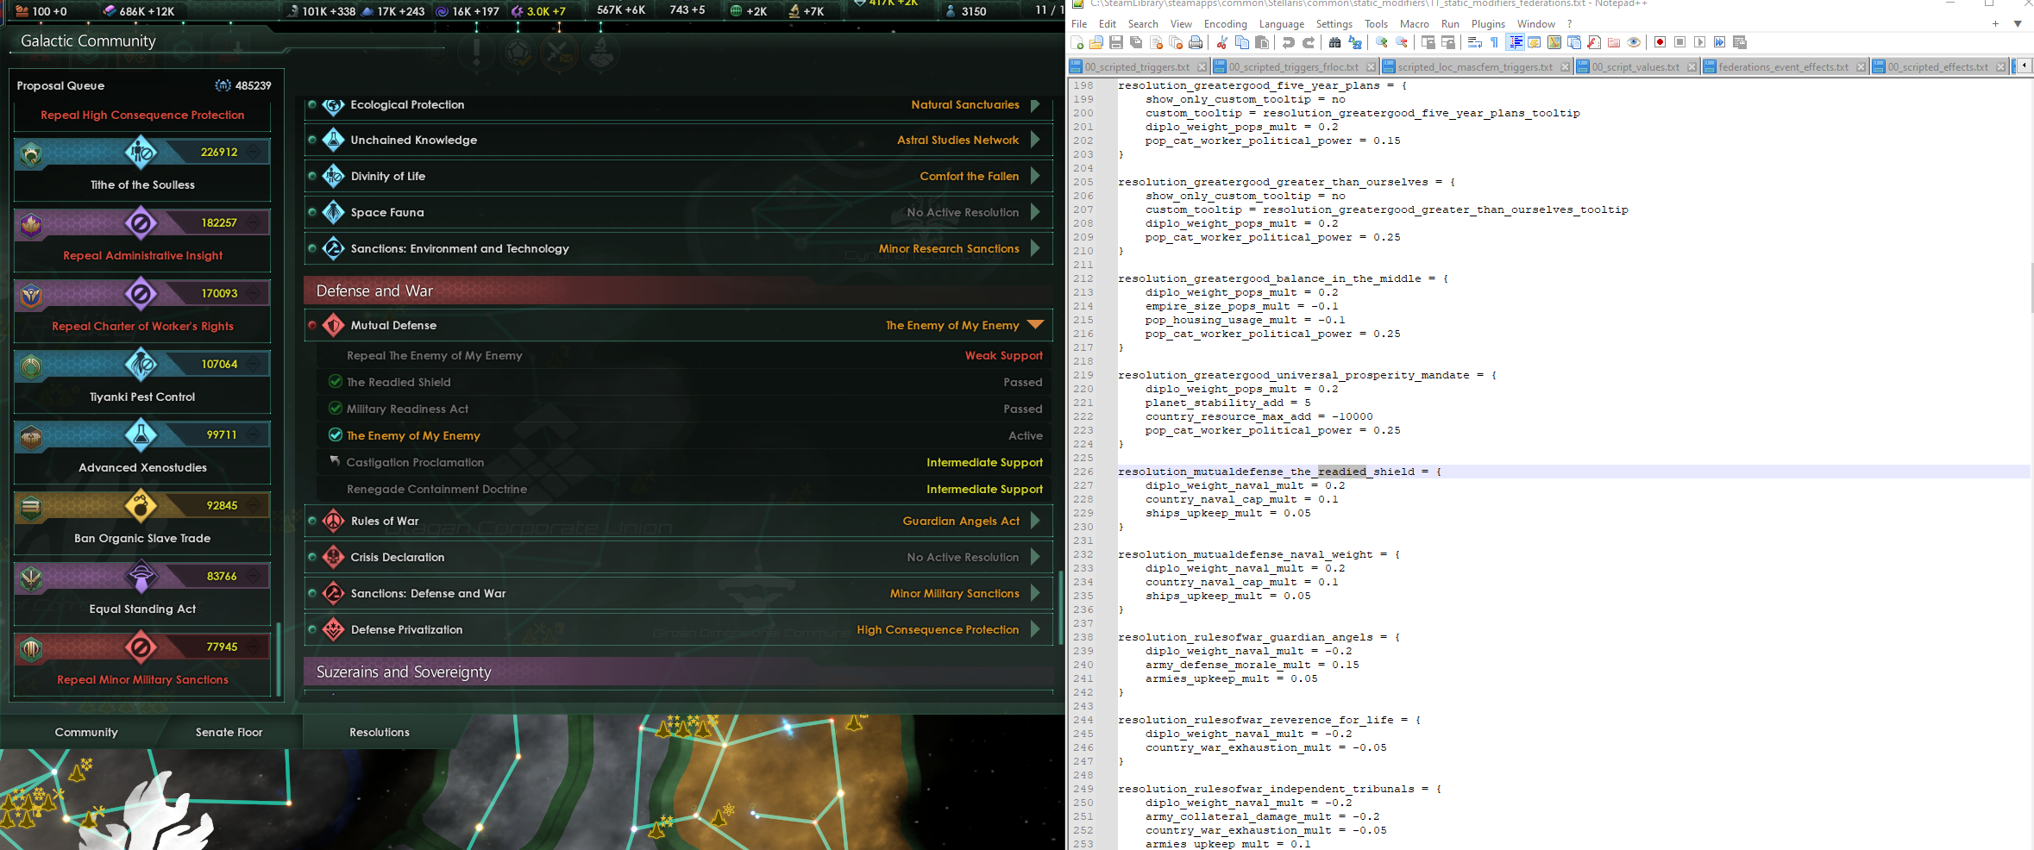Click the Proposal Queue scrollbar
Screen dimensions: 2034x850
click(x=279, y=659)
